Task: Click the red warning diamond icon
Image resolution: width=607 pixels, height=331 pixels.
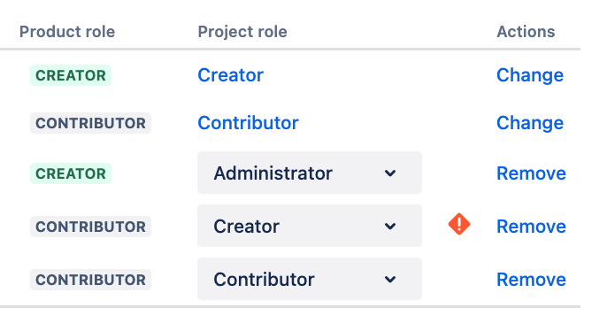Action: click(x=459, y=224)
